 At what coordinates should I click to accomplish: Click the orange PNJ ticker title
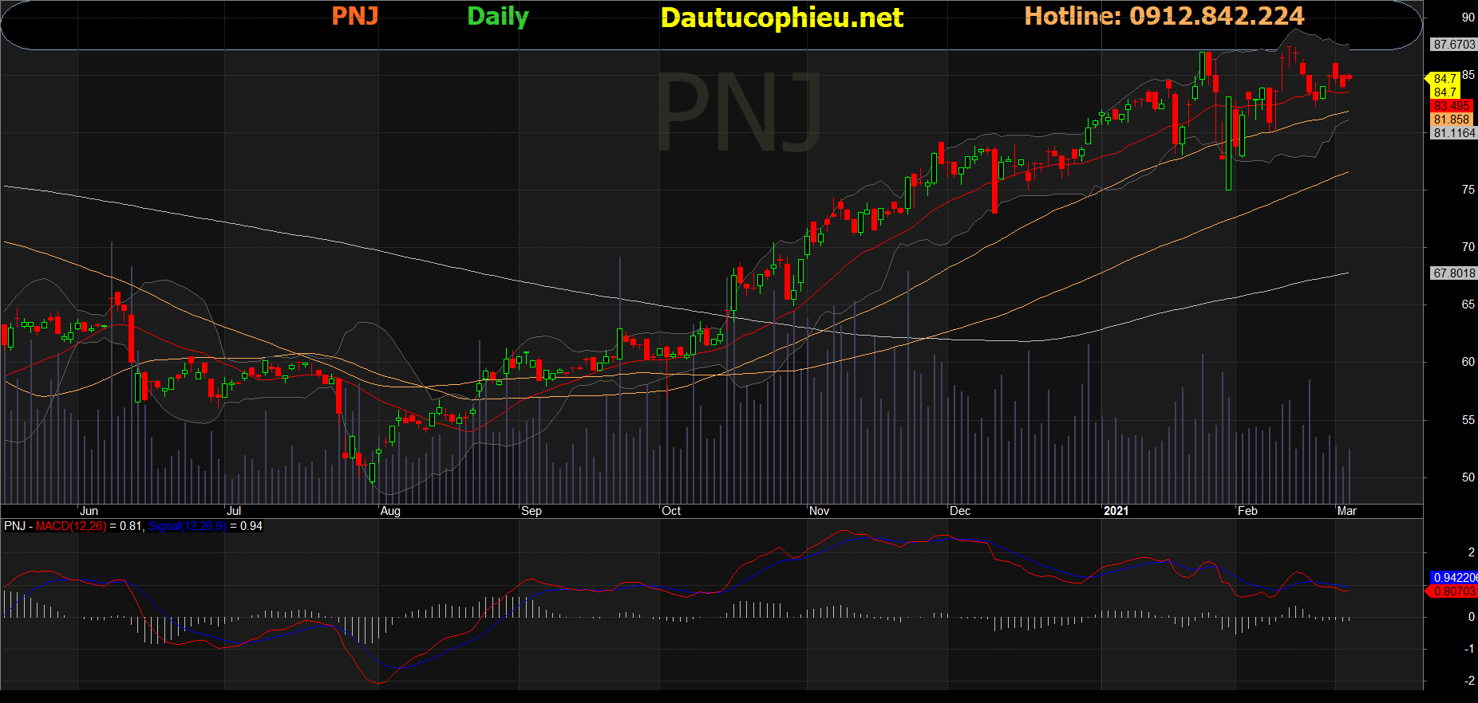tap(354, 16)
